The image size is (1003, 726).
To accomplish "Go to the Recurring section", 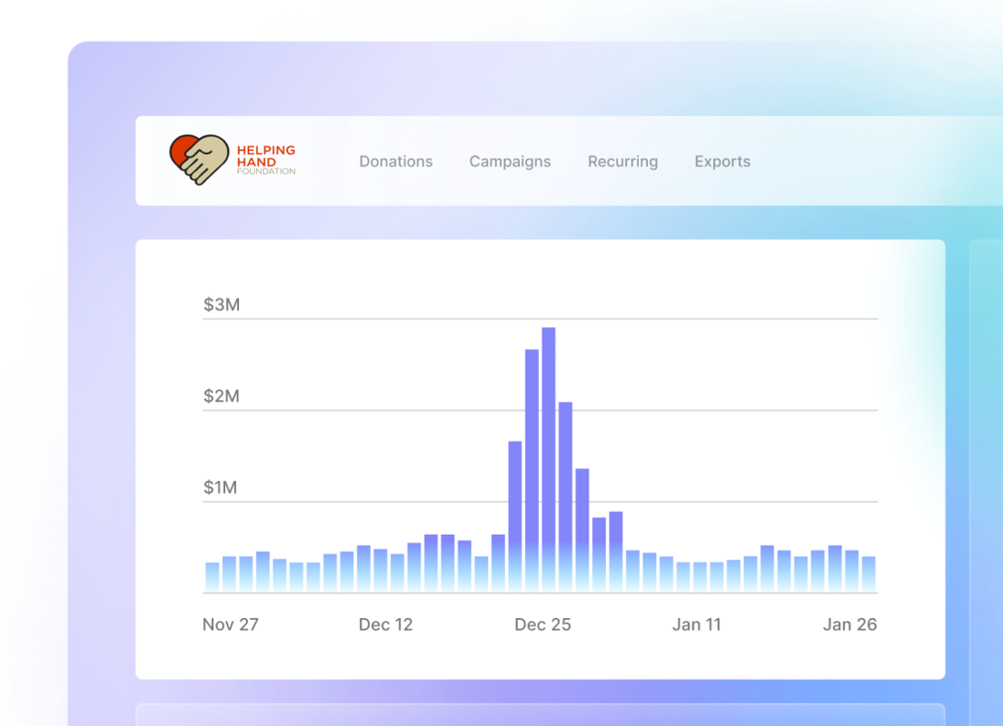I will pyautogui.click(x=622, y=162).
